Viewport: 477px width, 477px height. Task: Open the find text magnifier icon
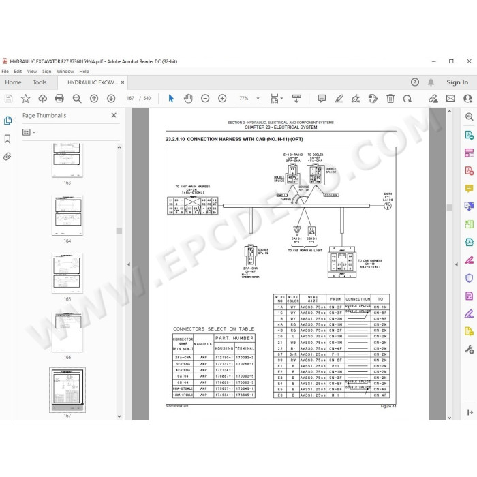pyautogui.click(x=77, y=98)
